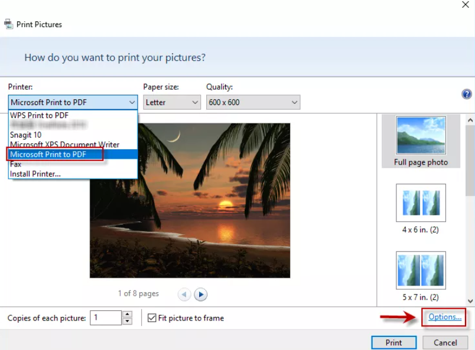Select WPS Print to PDF printer

click(x=39, y=115)
